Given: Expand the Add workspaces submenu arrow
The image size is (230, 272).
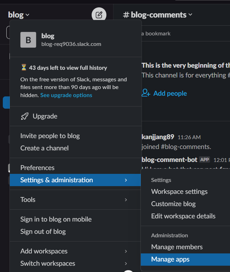Looking at the screenshot, I should pyautogui.click(x=126, y=251).
